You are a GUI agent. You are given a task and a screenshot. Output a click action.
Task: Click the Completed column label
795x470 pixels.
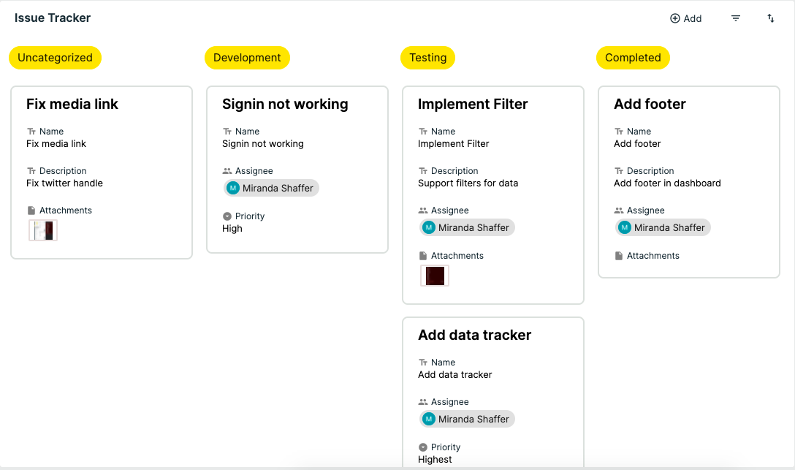click(x=633, y=58)
